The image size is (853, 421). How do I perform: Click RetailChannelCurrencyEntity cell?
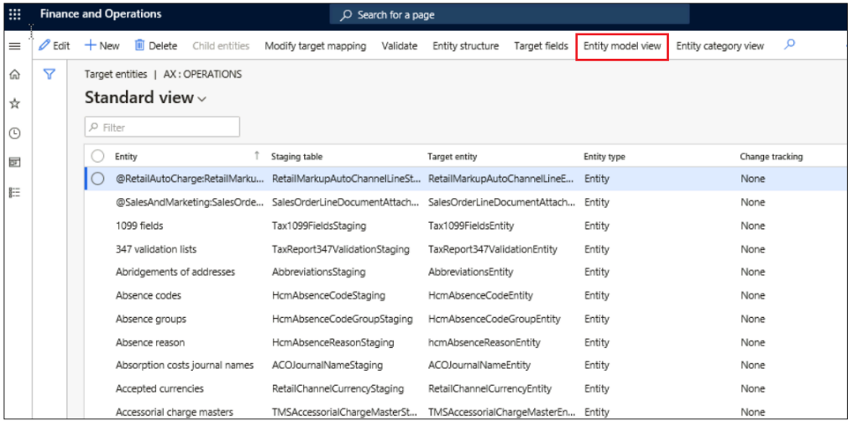(x=489, y=389)
